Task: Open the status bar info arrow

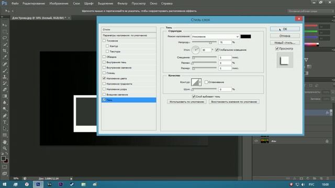Action: click(71, 179)
